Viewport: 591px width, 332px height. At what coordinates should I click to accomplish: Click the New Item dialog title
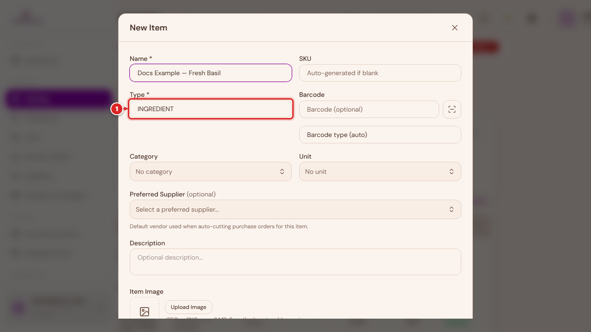148,28
